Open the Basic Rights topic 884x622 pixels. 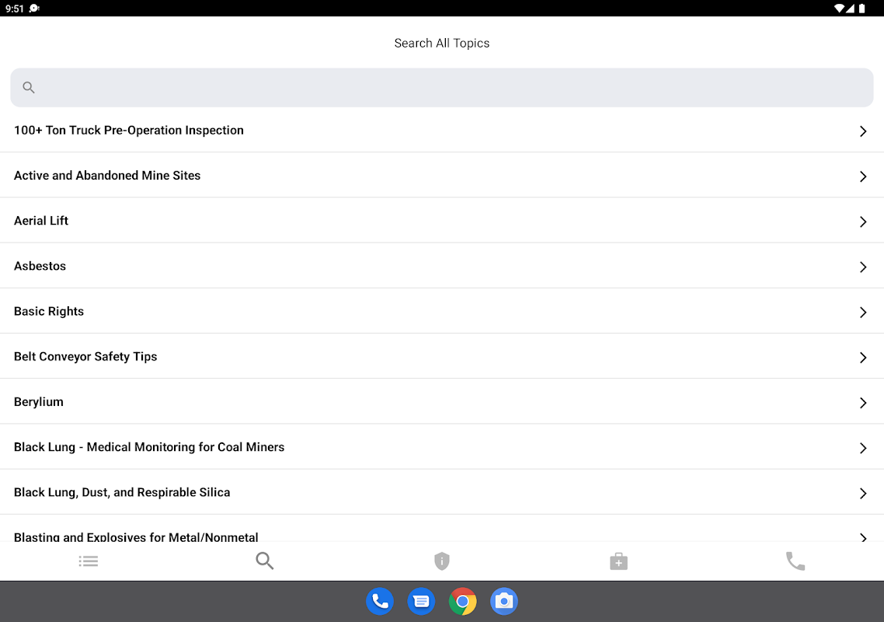click(442, 311)
